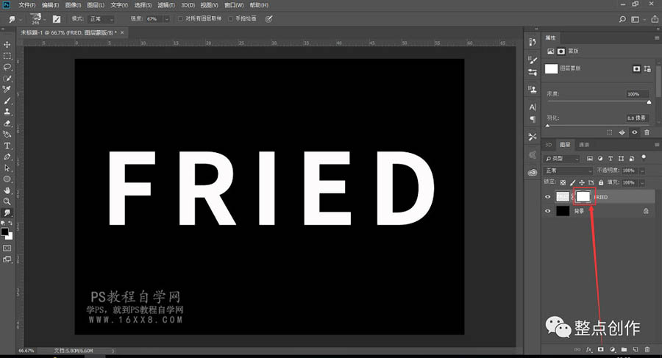This screenshot has width=662, height=358.
Task: Select the Hand tool
Action: point(7,190)
